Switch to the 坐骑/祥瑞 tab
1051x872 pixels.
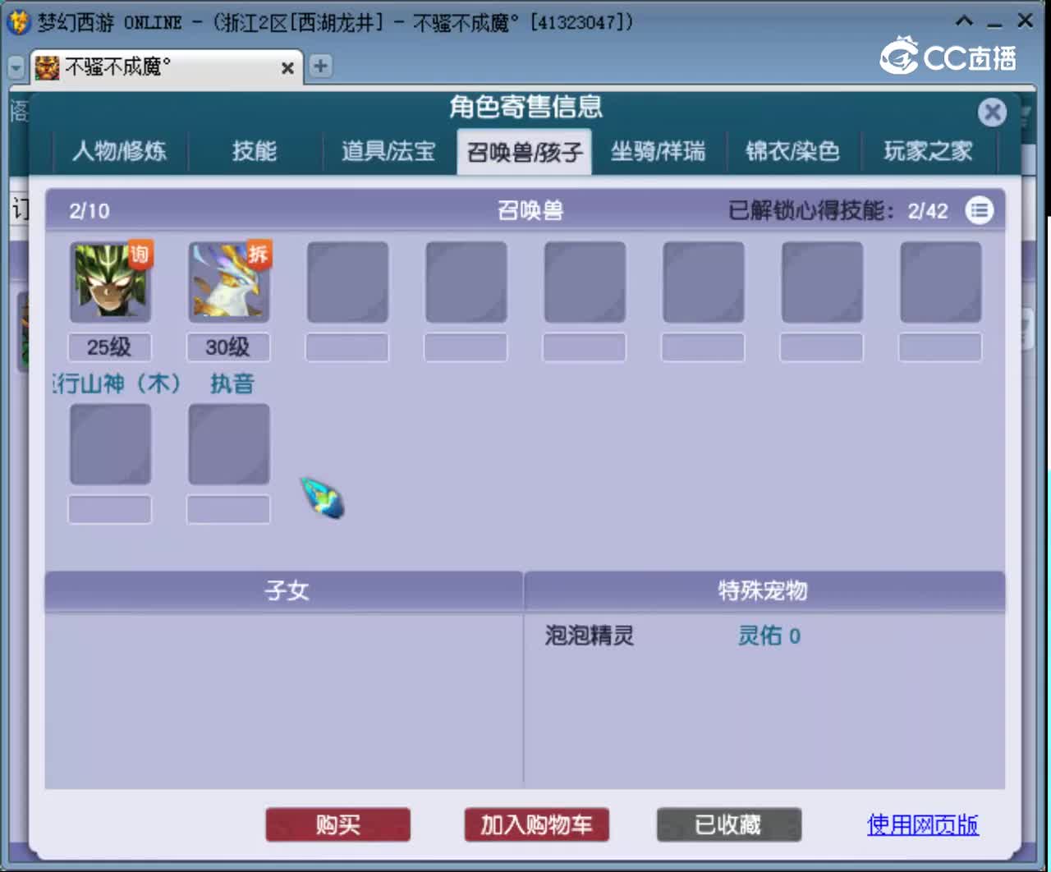coord(658,151)
